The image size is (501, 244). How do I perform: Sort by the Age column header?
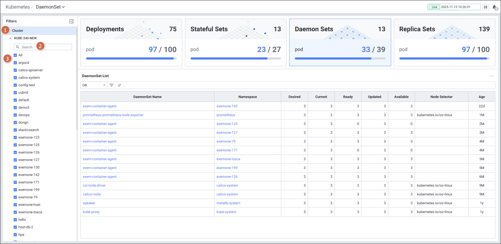481,97
